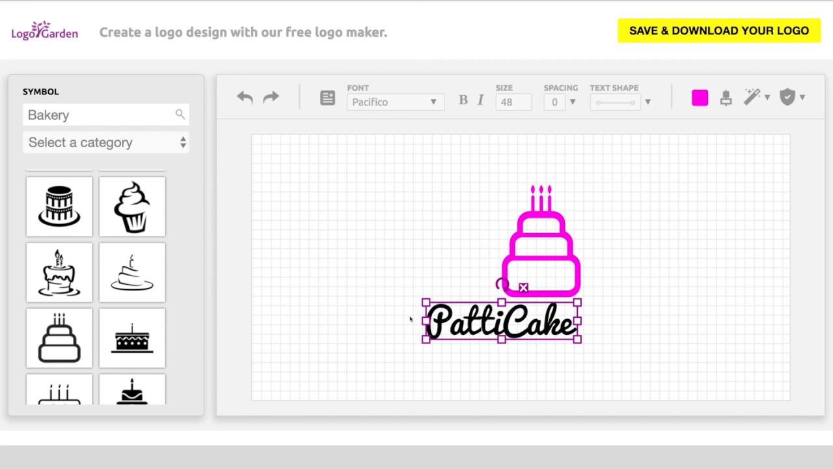Click the spacing value field
The height and width of the screenshot is (469, 833).
coord(554,102)
